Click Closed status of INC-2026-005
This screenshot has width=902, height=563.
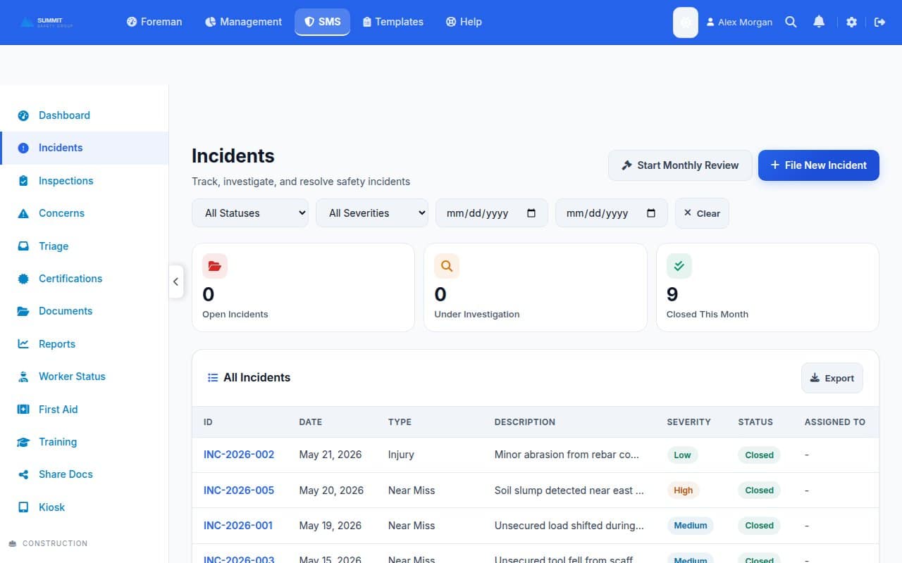click(x=759, y=491)
